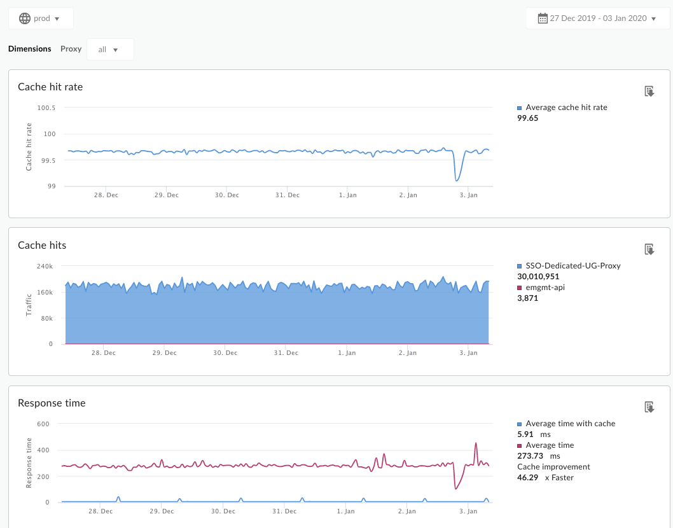Click the Dimensions label
Screen dimensions: 673x528
coord(30,49)
